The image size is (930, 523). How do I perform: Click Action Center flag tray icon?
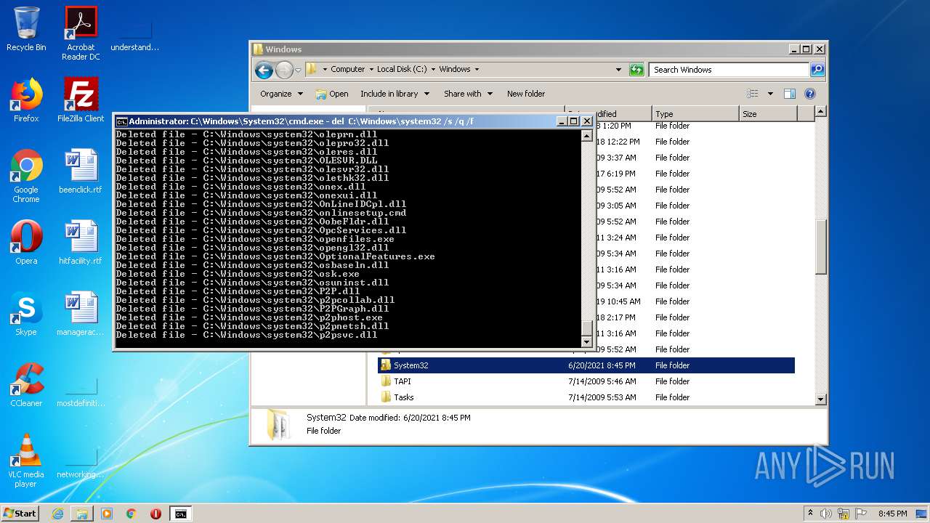(x=861, y=514)
